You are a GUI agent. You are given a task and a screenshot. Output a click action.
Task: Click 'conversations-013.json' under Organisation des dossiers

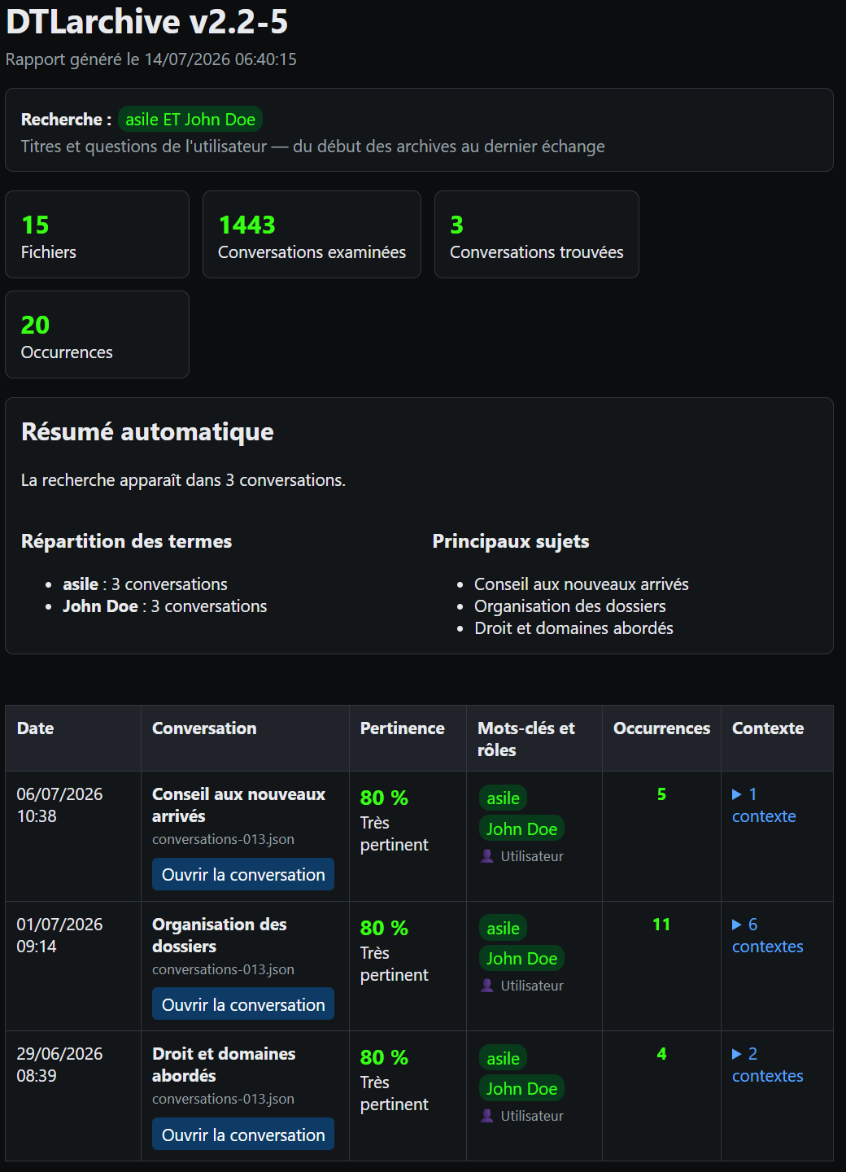pyautogui.click(x=223, y=969)
